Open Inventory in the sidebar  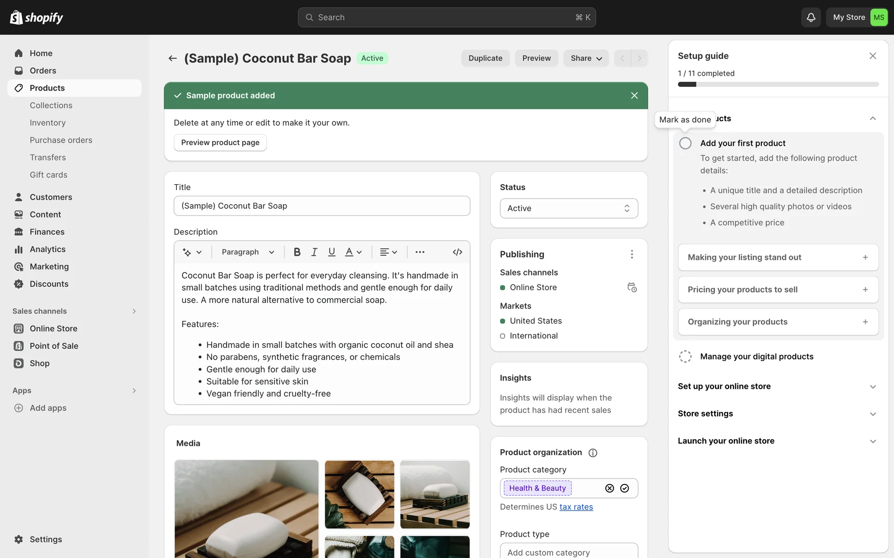[x=47, y=123]
